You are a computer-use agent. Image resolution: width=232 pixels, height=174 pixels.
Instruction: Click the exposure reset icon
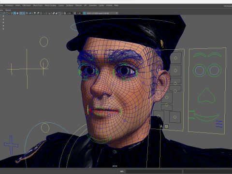(65, 13)
